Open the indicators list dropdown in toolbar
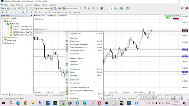189x106 pixels. (x=116, y=8)
